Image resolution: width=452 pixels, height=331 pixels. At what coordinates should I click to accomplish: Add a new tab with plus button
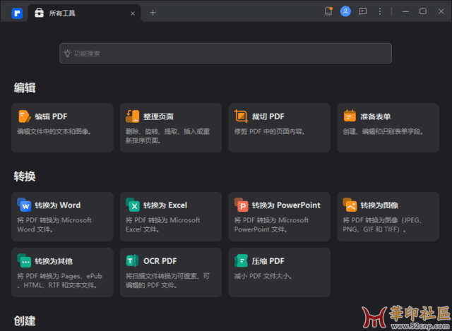pos(153,13)
